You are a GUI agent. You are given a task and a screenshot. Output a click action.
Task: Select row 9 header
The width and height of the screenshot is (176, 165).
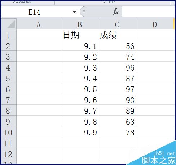[9, 121]
